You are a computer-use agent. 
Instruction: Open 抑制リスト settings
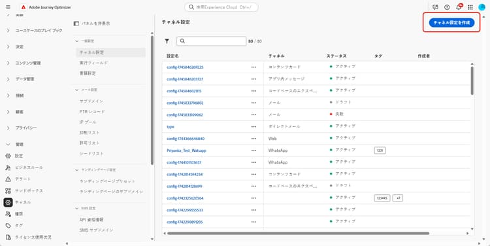pos(90,133)
